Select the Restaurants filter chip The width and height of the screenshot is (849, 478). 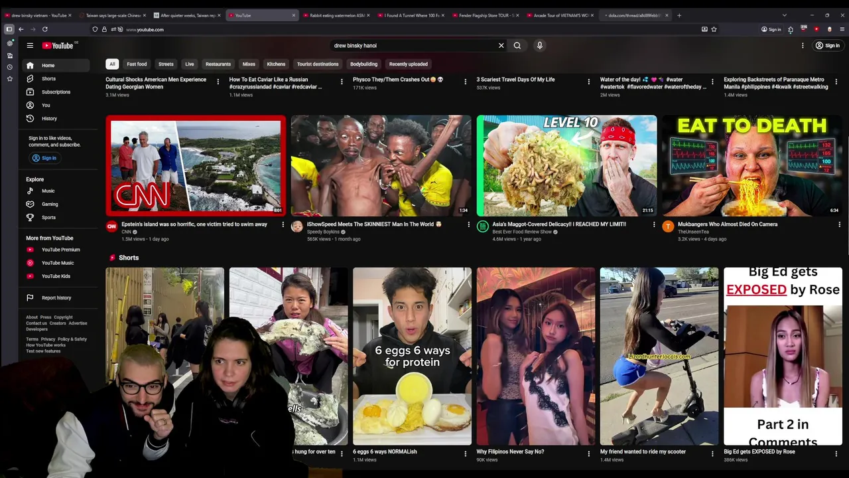point(218,64)
